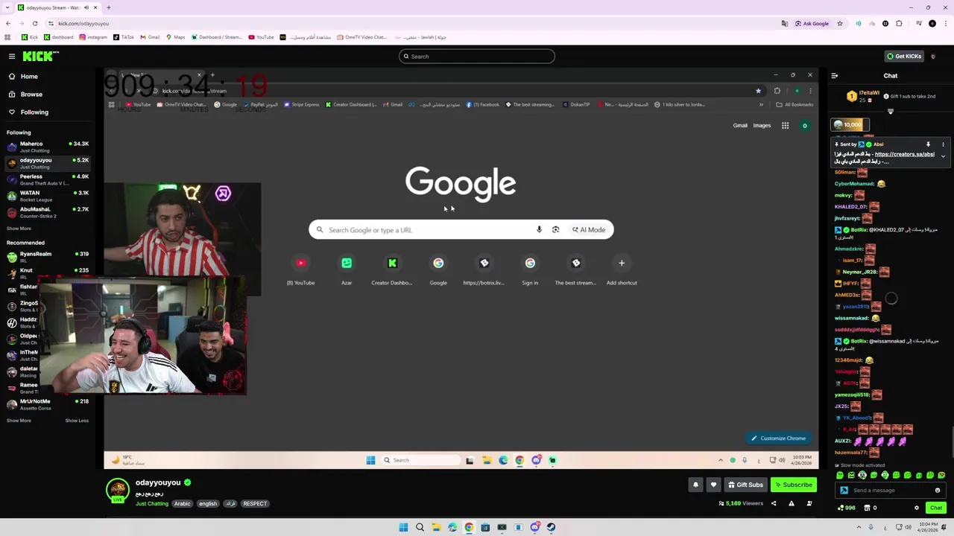
Task: Share the stream with the share icon
Action: point(774,503)
